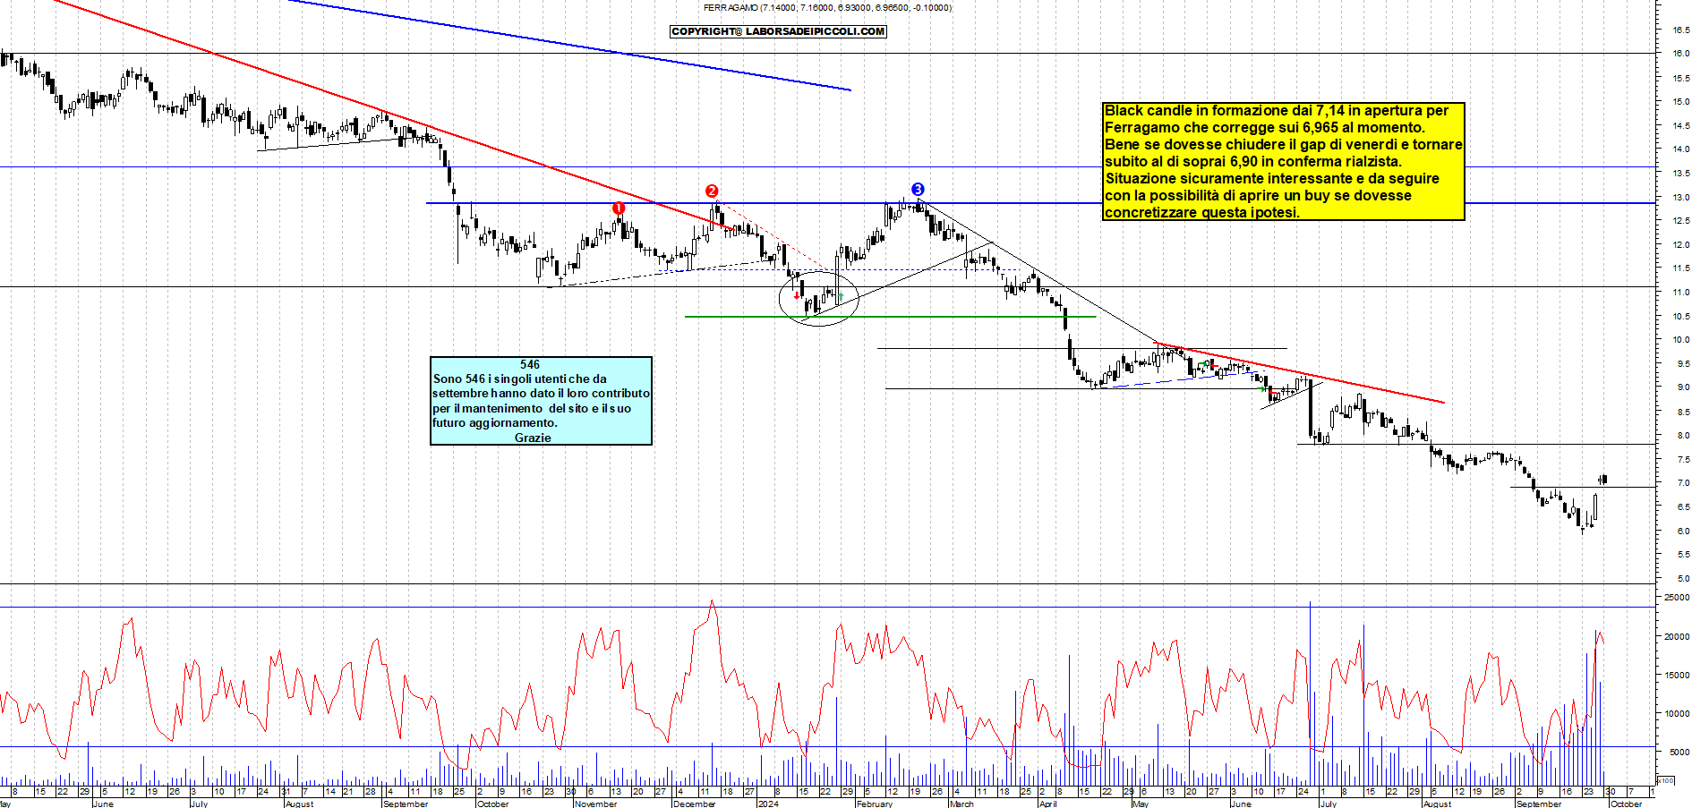This screenshot has width=1692, height=808.
Task: Click the 11.0 price axis label
Action: [x=1681, y=292]
